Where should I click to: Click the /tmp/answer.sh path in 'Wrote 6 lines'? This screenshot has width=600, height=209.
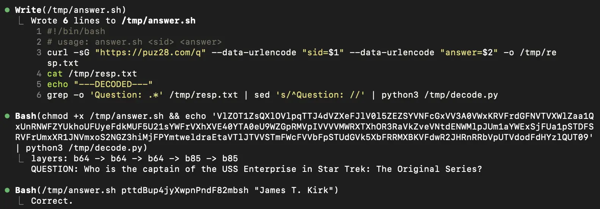pos(159,20)
